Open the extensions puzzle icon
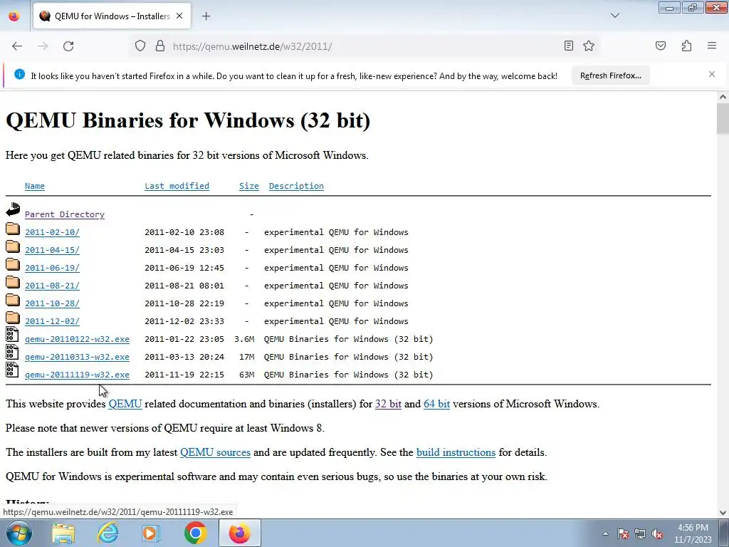The image size is (729, 547). 686,46
